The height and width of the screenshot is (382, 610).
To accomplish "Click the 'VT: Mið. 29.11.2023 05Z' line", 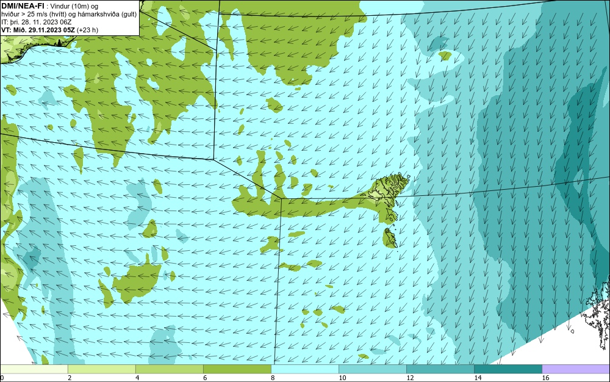I will click(x=38, y=30).
